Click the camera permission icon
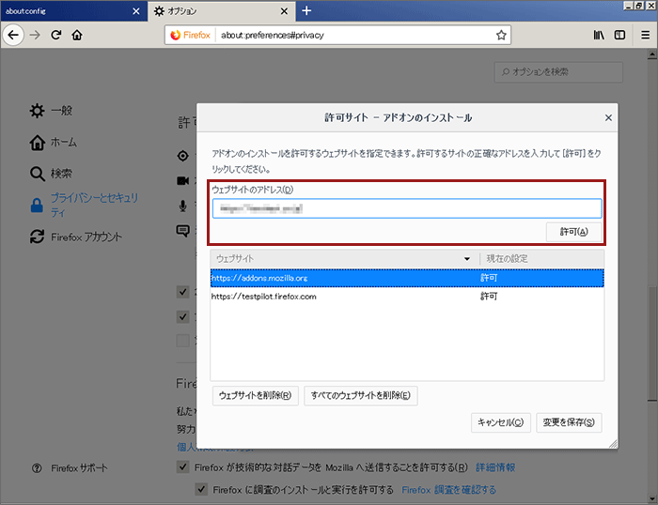This screenshot has width=658, height=505. (x=183, y=180)
